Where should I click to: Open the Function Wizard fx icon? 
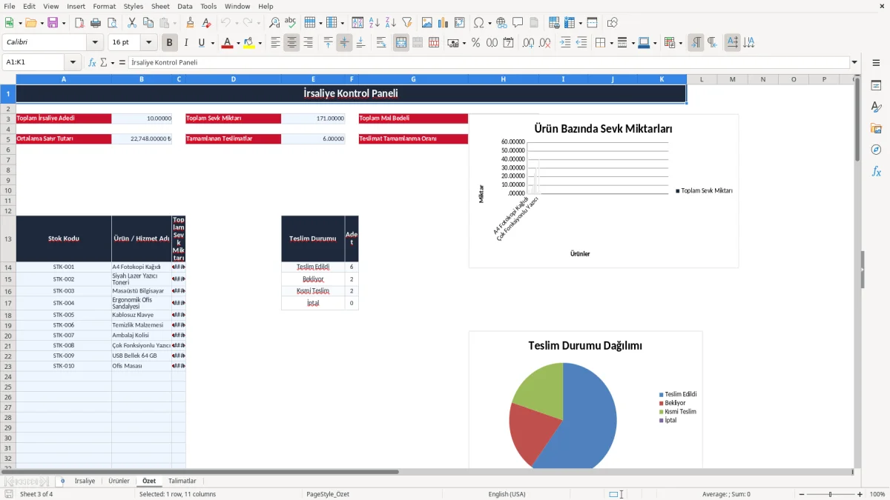point(92,62)
